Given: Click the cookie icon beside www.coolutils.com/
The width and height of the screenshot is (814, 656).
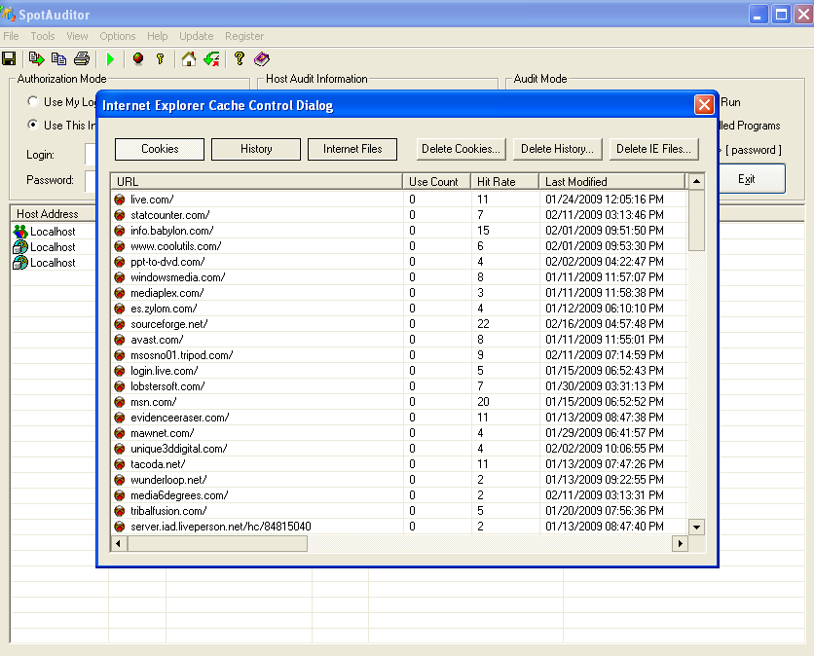Looking at the screenshot, I should (x=120, y=246).
